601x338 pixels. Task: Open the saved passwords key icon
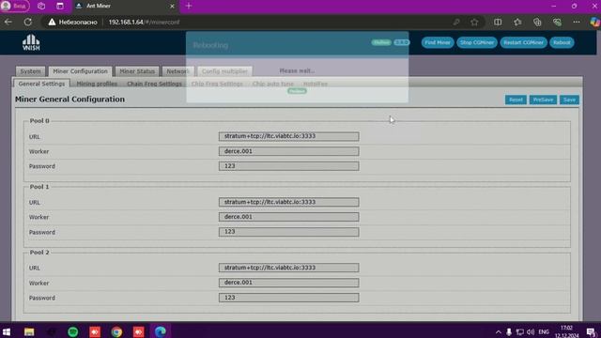click(456, 23)
